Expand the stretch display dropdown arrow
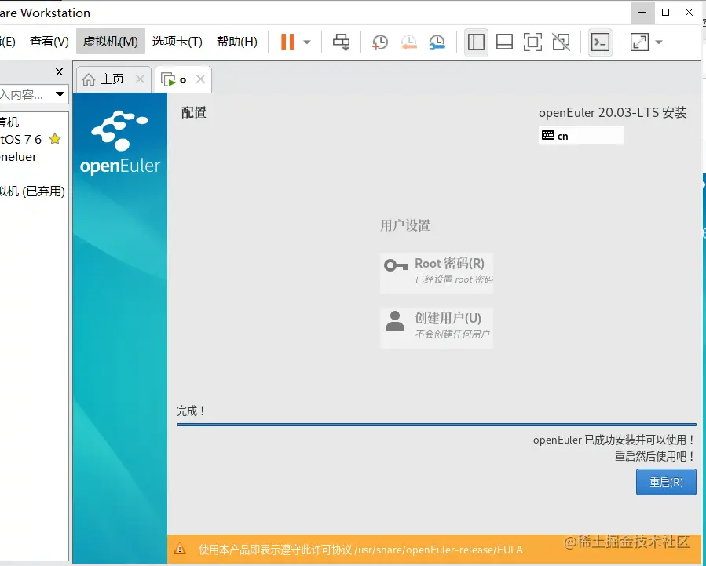Viewport: 706px width, 566px height. coord(659,42)
